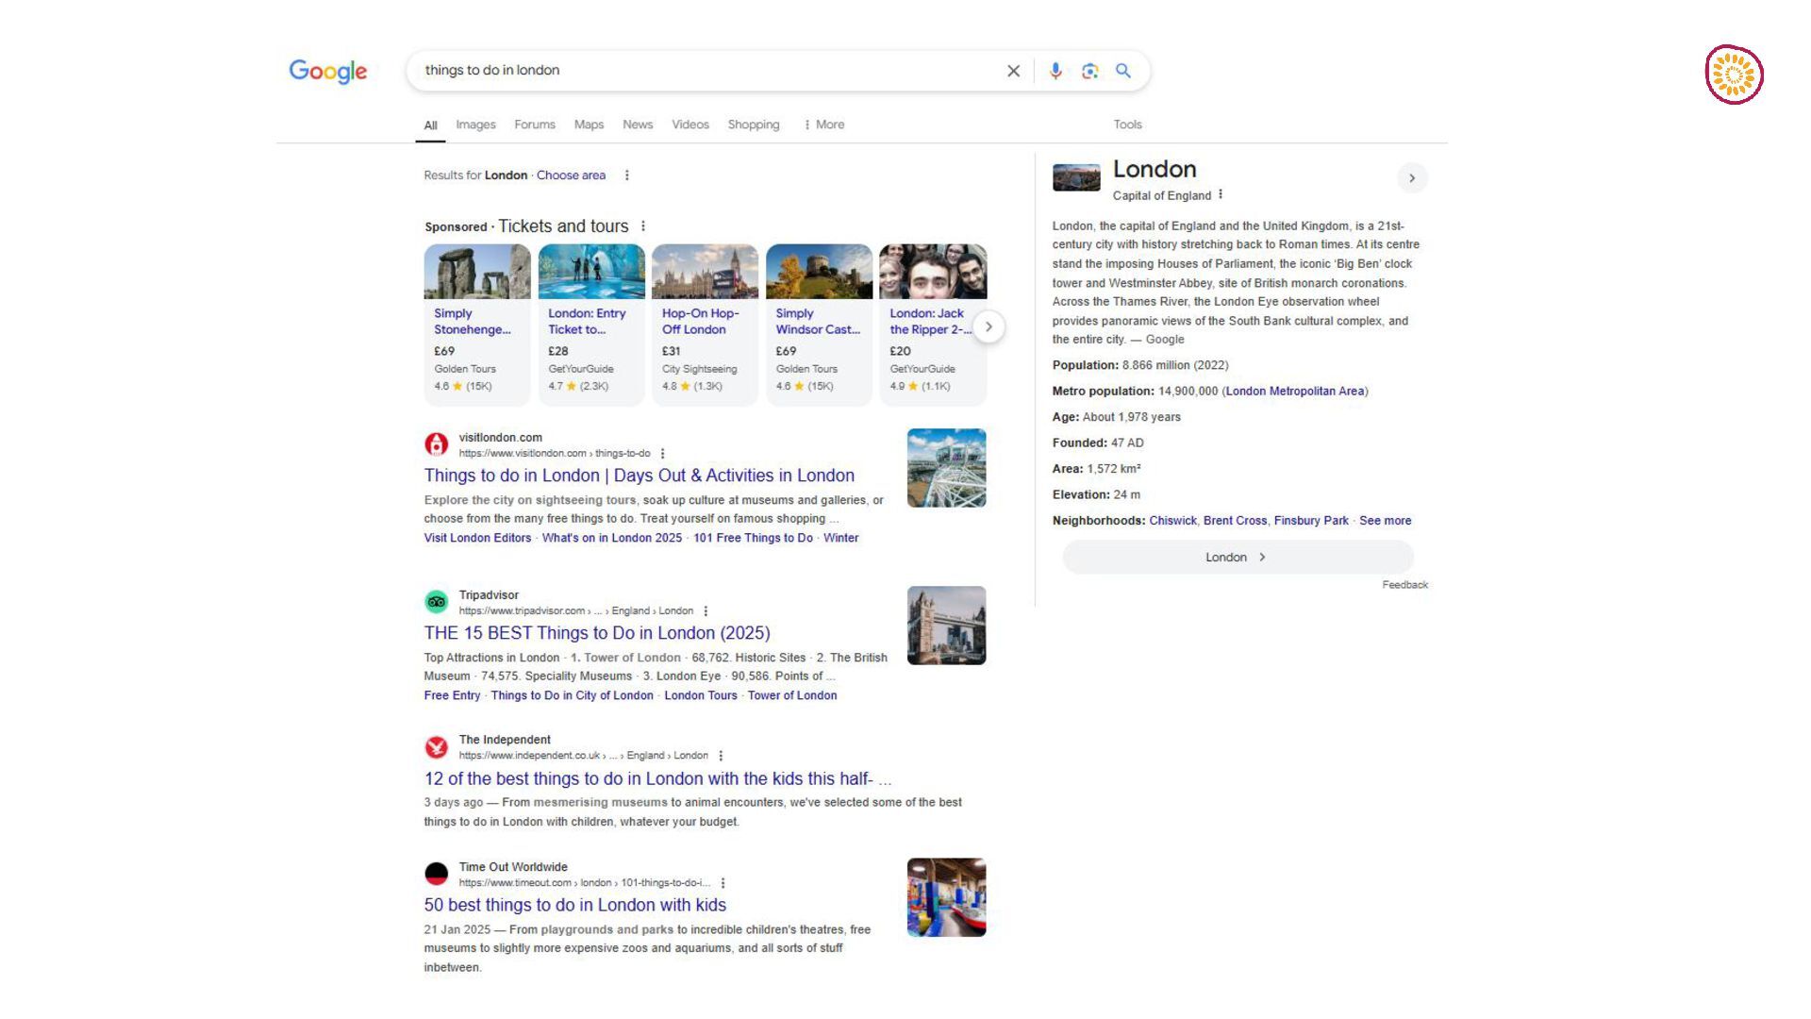1811x1019 pixels.
Task: Open three-dot menu for Time Out result
Action: pos(723,883)
